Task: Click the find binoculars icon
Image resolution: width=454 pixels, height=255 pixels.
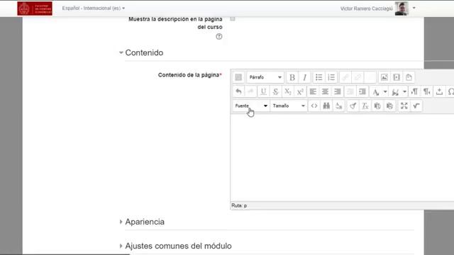Action: (326, 106)
